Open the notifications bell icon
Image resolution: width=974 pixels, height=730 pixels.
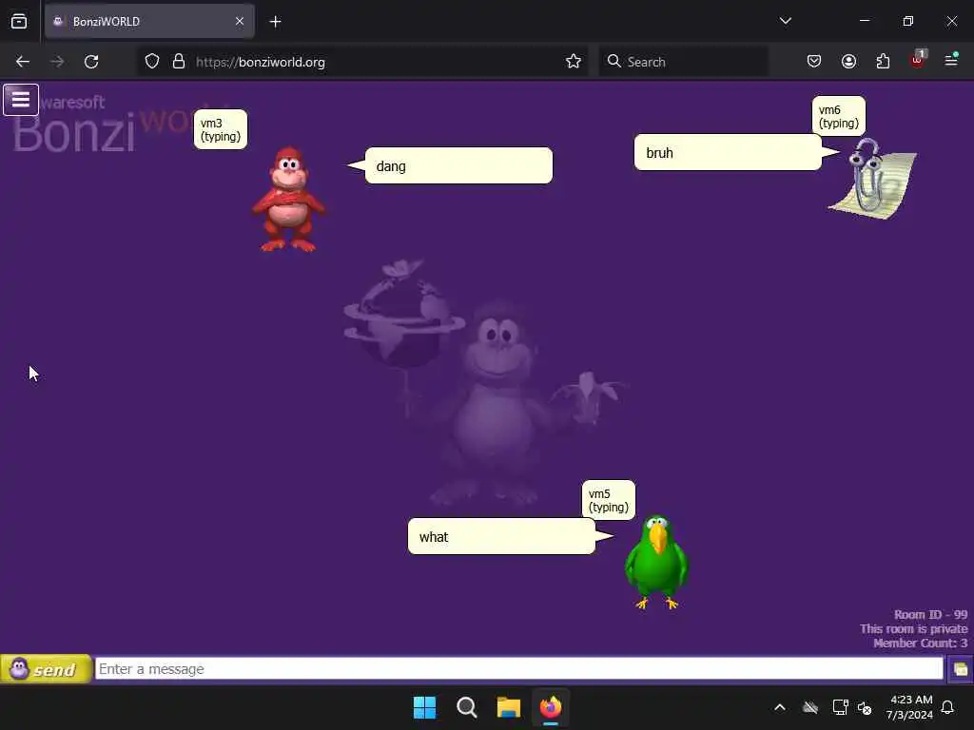coord(948,707)
